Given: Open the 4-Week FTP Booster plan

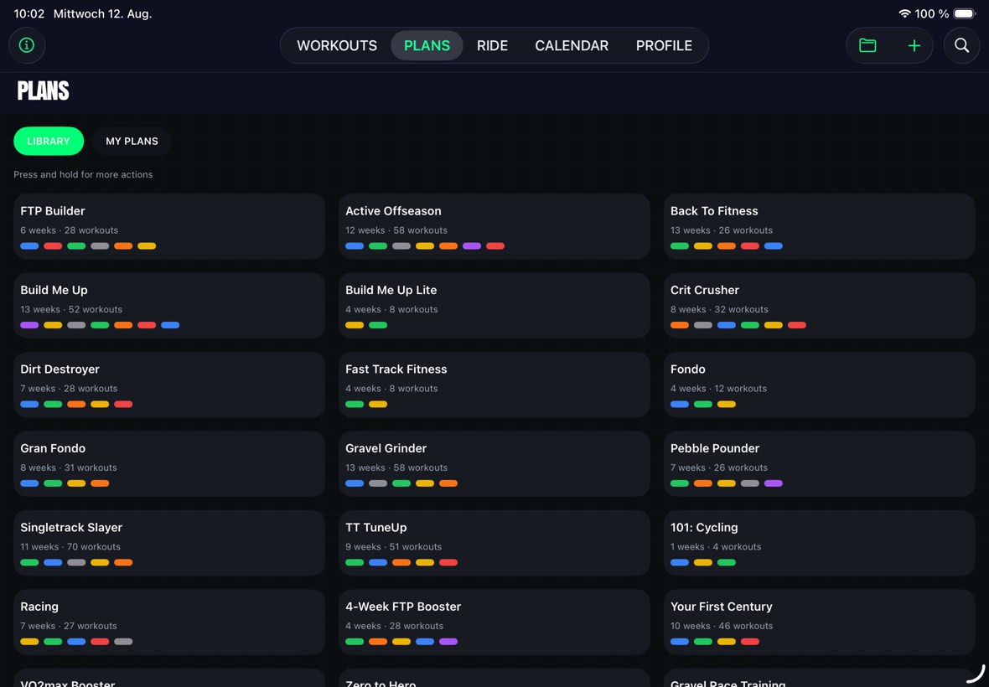Looking at the screenshot, I should [x=494, y=622].
